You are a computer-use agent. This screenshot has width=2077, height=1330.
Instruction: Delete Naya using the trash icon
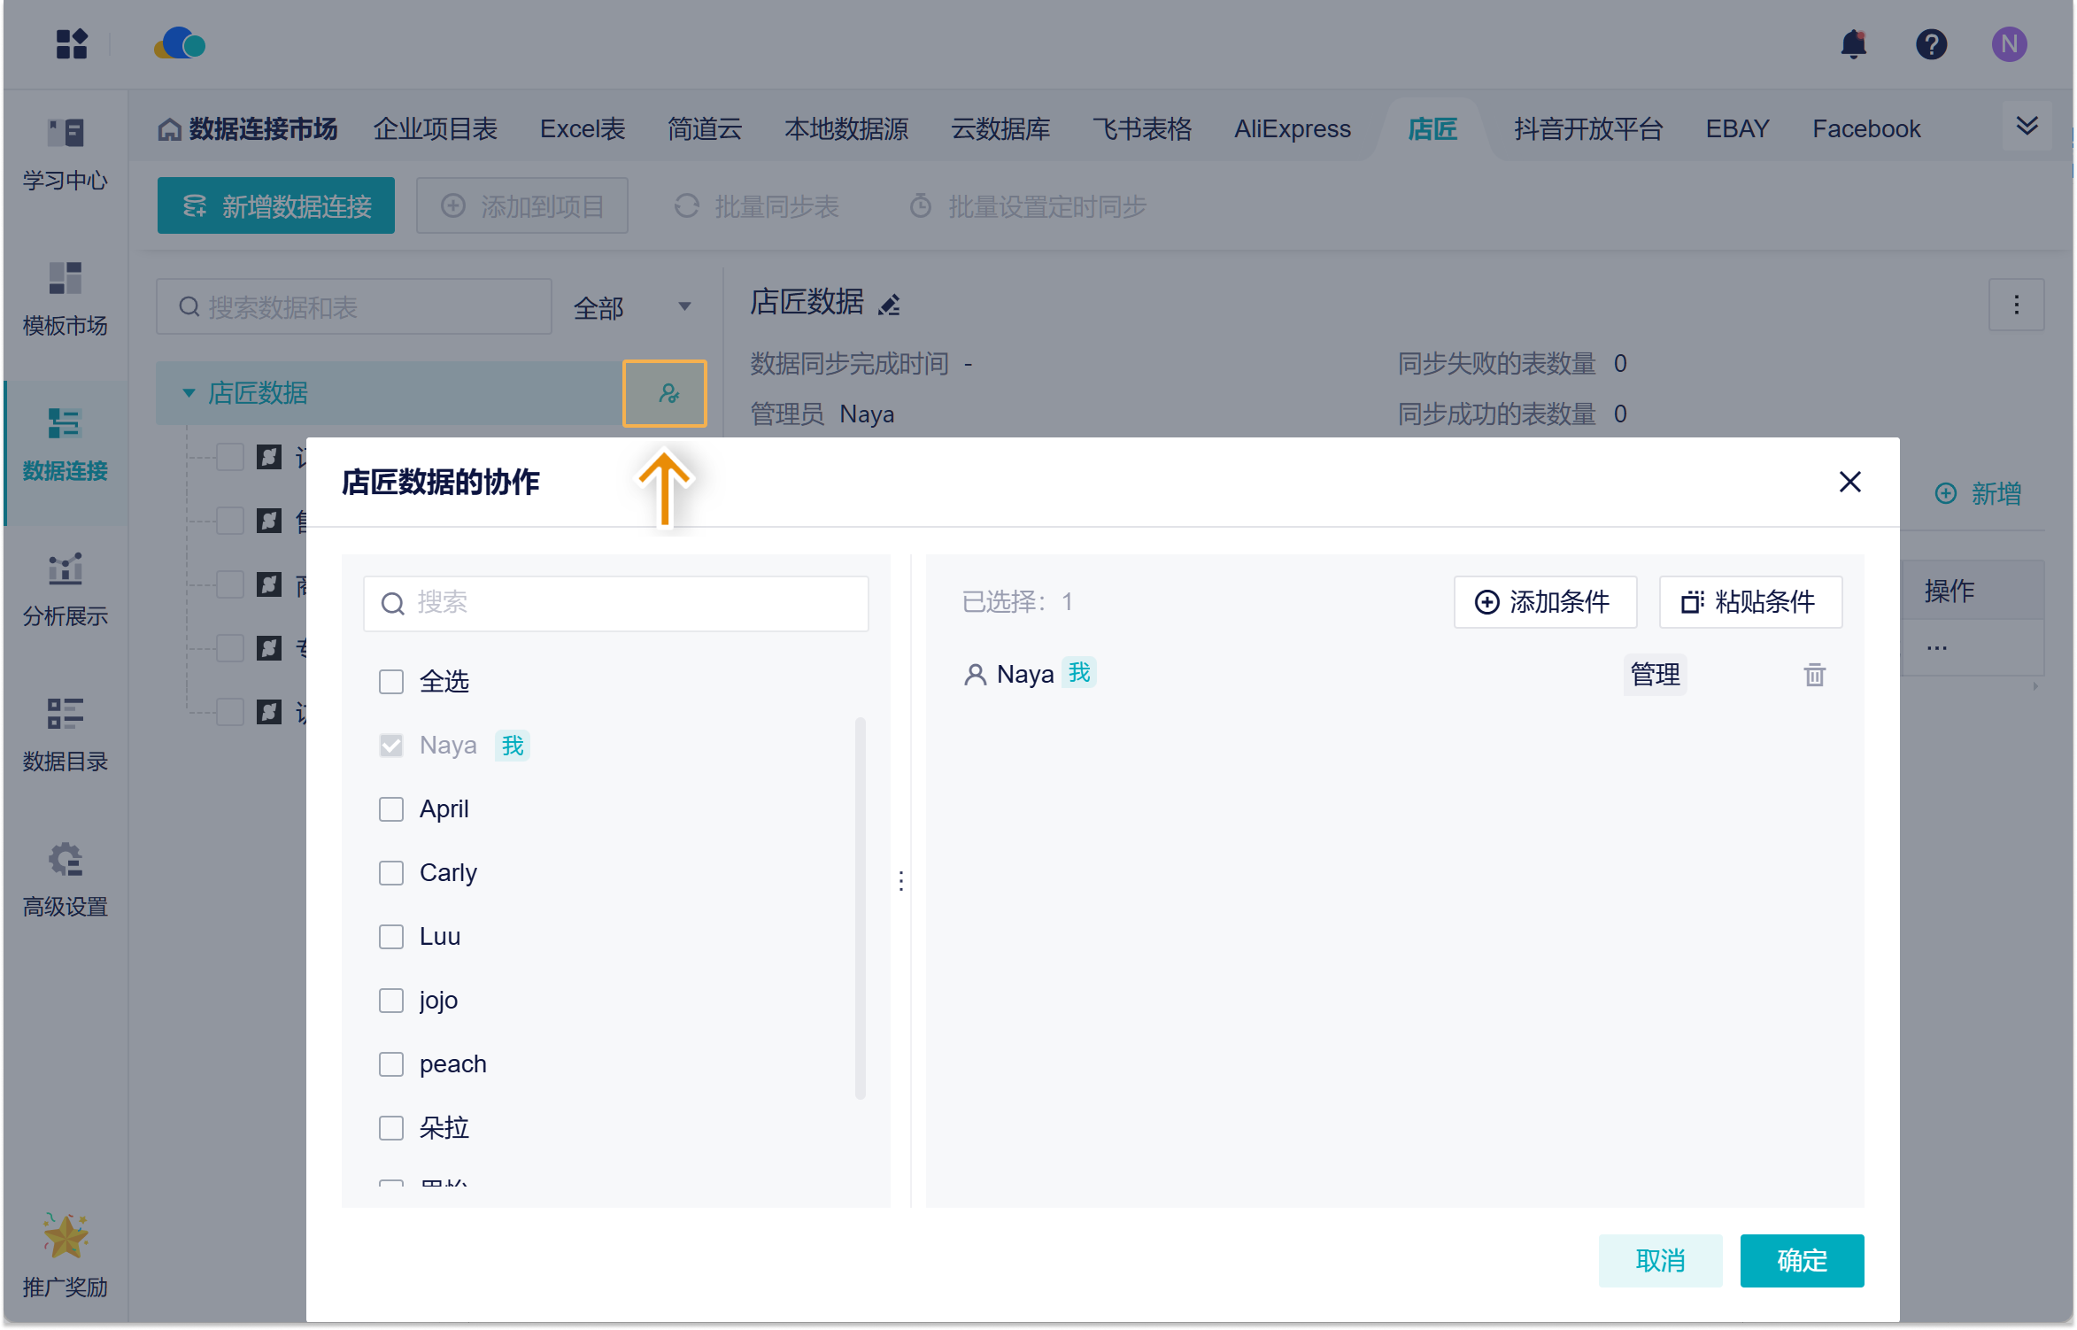[1814, 675]
